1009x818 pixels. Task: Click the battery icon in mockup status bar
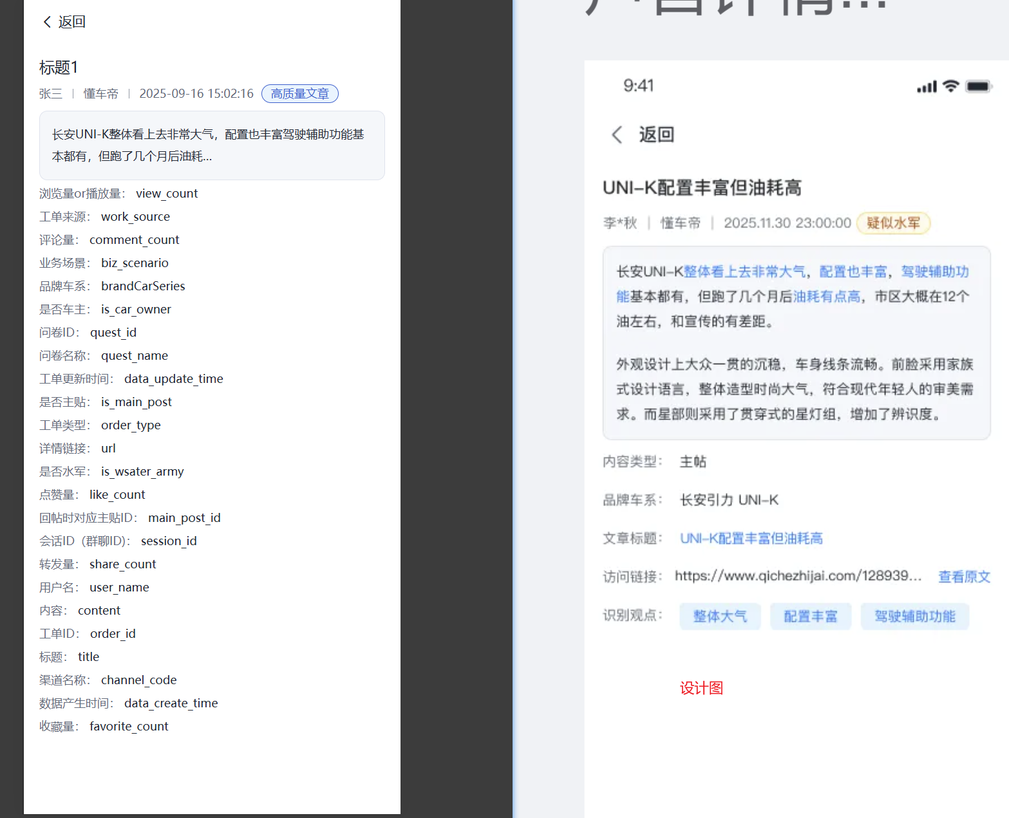tap(979, 86)
